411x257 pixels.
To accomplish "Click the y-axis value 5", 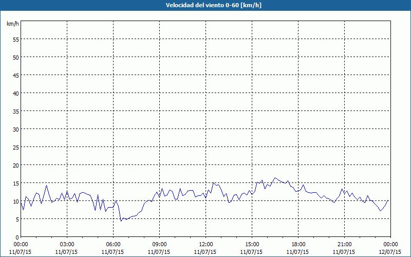I will pos(17,219).
